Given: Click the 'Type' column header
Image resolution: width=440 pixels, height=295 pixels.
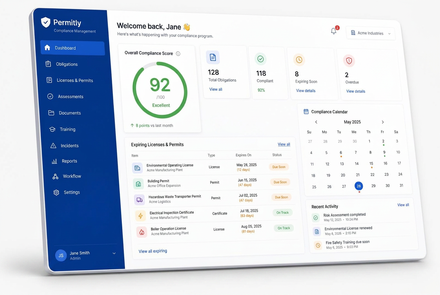Looking at the screenshot, I should [211, 156].
